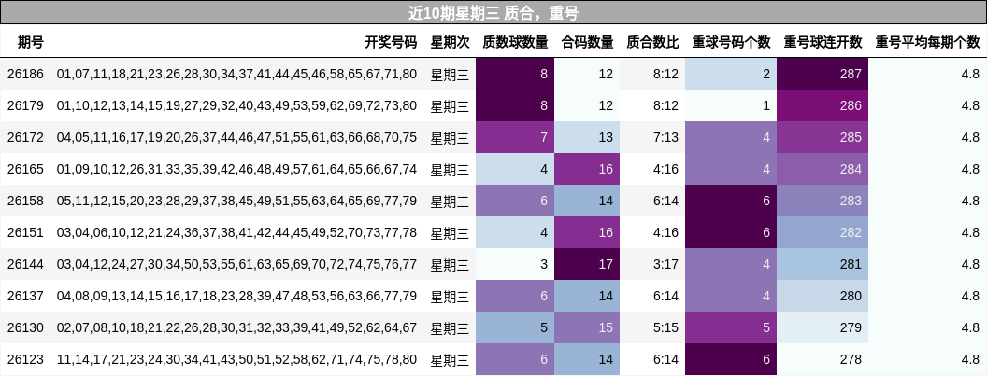
Task: Select issue number 26158
Action: point(26,202)
